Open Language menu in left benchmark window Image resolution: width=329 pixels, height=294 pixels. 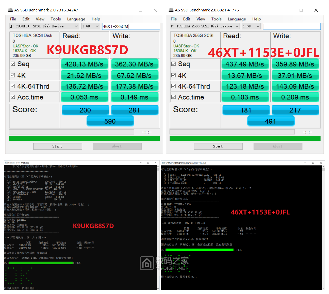(x=76, y=19)
